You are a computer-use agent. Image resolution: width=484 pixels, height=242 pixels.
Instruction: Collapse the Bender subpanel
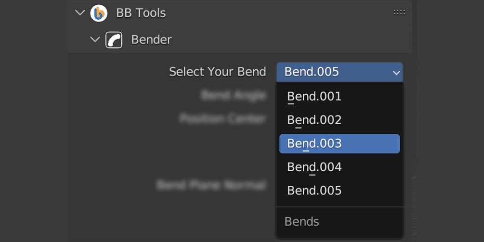[95, 39]
